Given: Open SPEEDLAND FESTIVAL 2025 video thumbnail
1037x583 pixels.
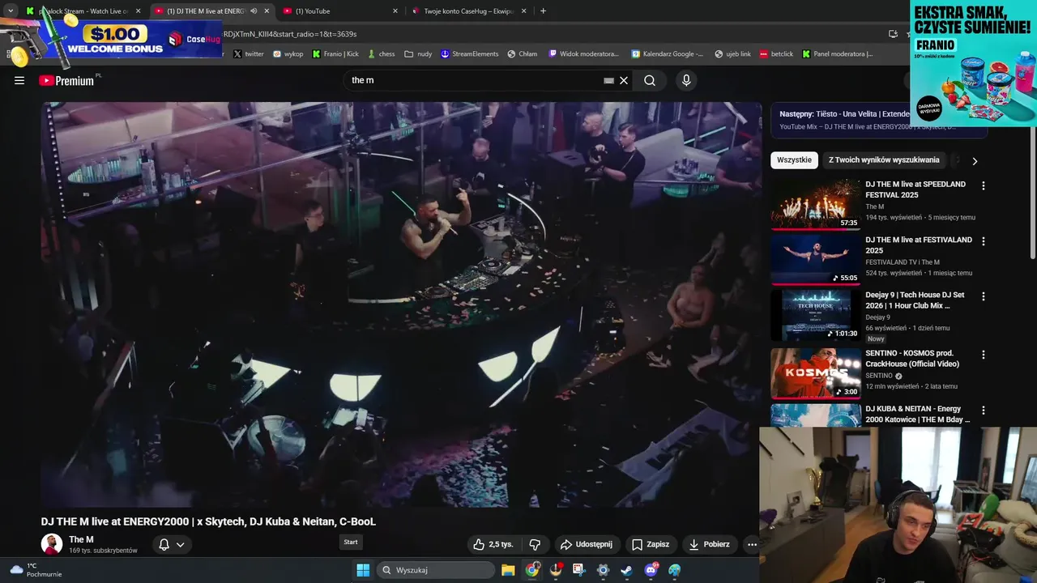Looking at the screenshot, I should coord(816,204).
